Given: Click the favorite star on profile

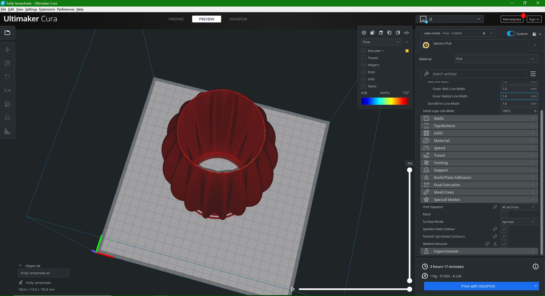Looking at the screenshot, I should (x=484, y=33).
